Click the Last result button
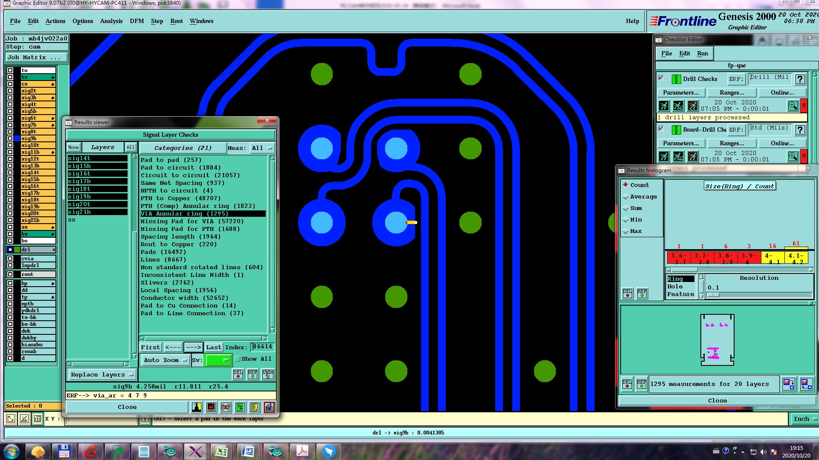 point(213,348)
